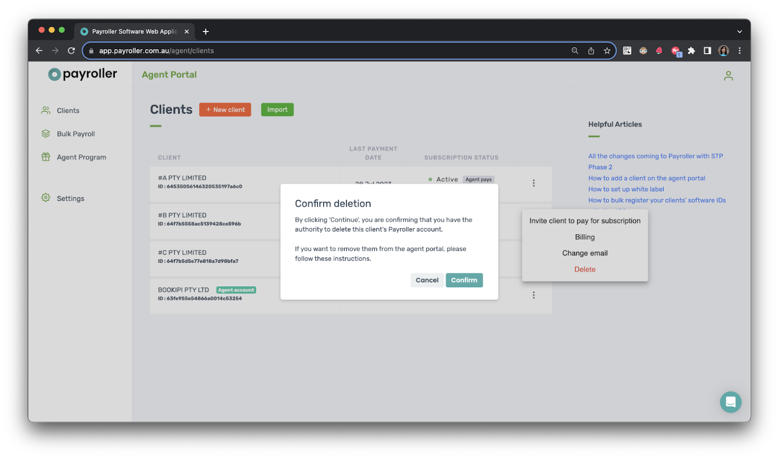Open a new browser tab
The image size is (779, 459).
point(206,32)
